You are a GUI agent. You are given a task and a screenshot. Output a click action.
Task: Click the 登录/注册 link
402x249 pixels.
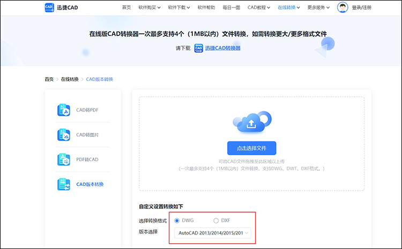pos(361,7)
